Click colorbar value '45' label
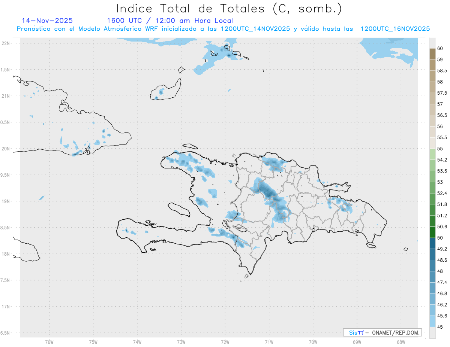This screenshot has height=347, width=450. tap(440, 327)
